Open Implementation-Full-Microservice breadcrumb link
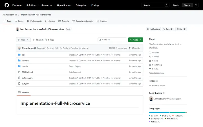 tap(36, 15)
